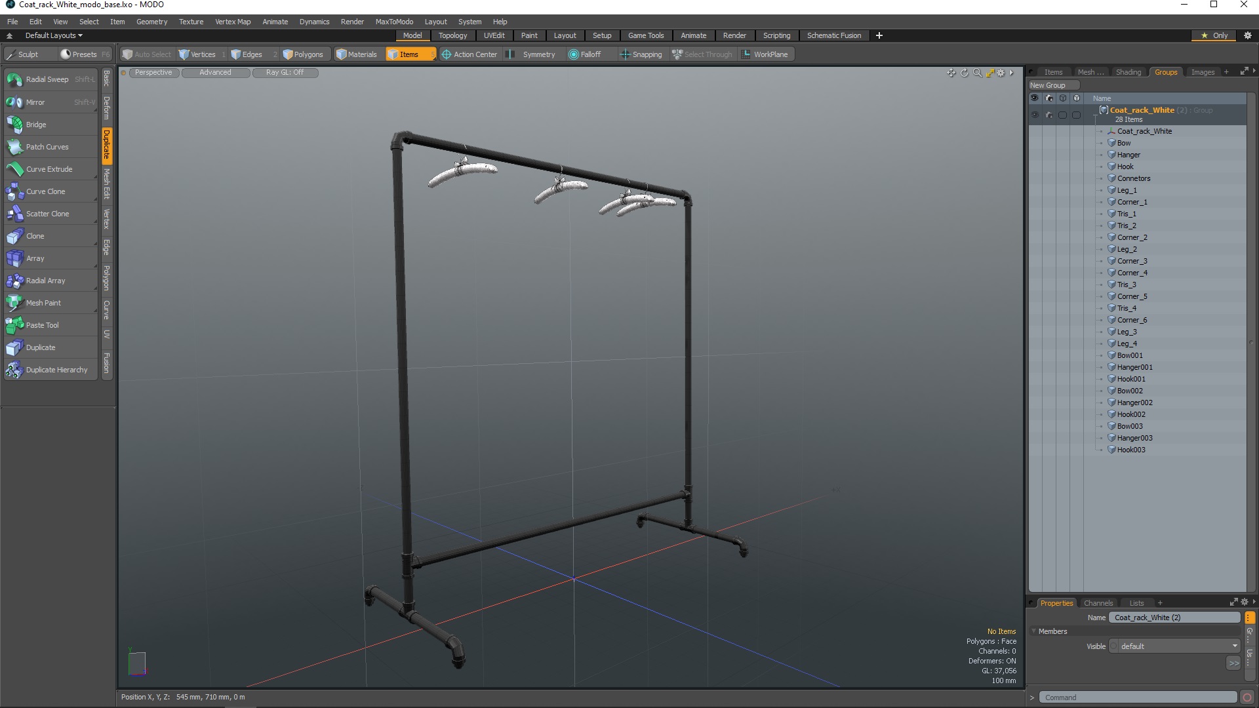
Task: Click viewport rotate icon
Action: [x=964, y=73]
